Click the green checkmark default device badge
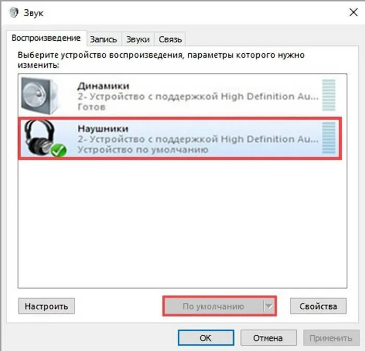The height and width of the screenshot is (351, 365). [58, 150]
